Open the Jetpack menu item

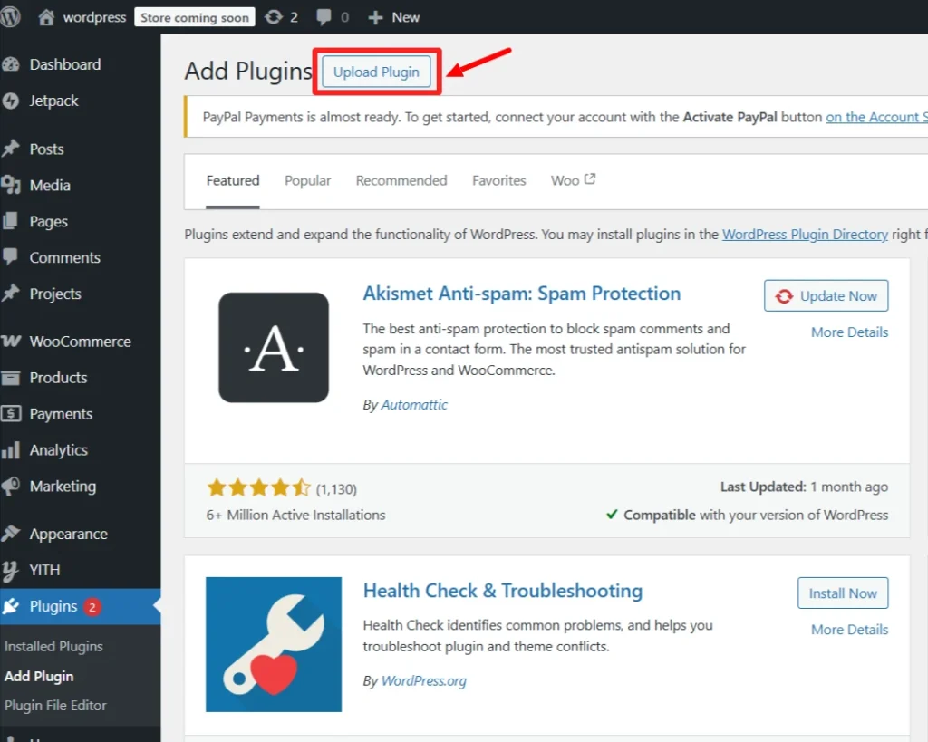(53, 101)
